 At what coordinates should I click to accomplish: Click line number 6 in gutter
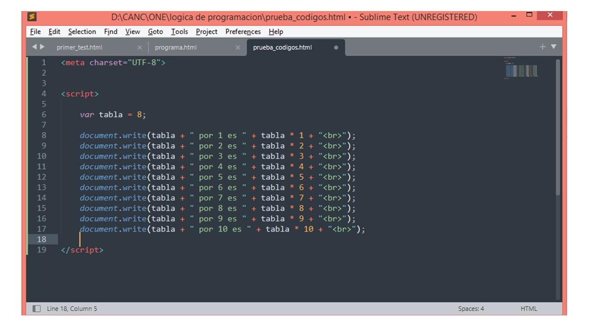click(x=44, y=114)
